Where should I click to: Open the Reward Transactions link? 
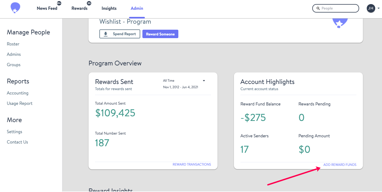click(x=192, y=164)
